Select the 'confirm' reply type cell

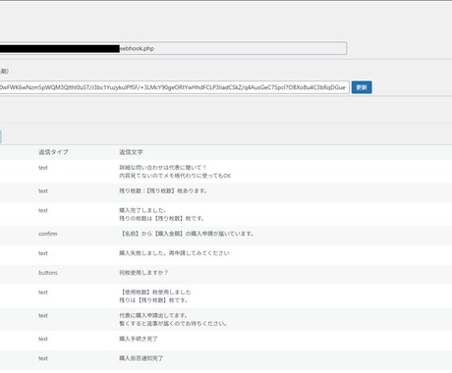(48, 234)
